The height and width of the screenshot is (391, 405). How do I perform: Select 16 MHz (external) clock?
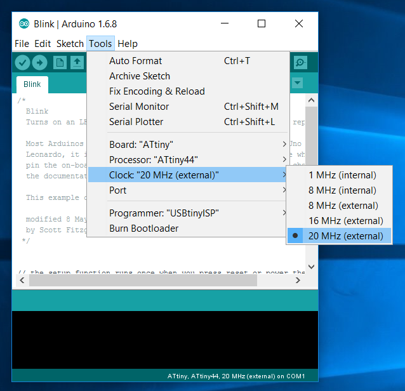[x=339, y=221]
